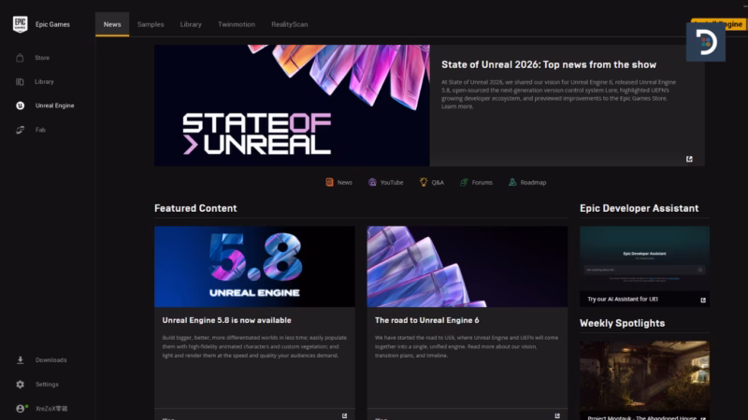
Task: Select the Downloads label in sidebar
Action: point(51,360)
